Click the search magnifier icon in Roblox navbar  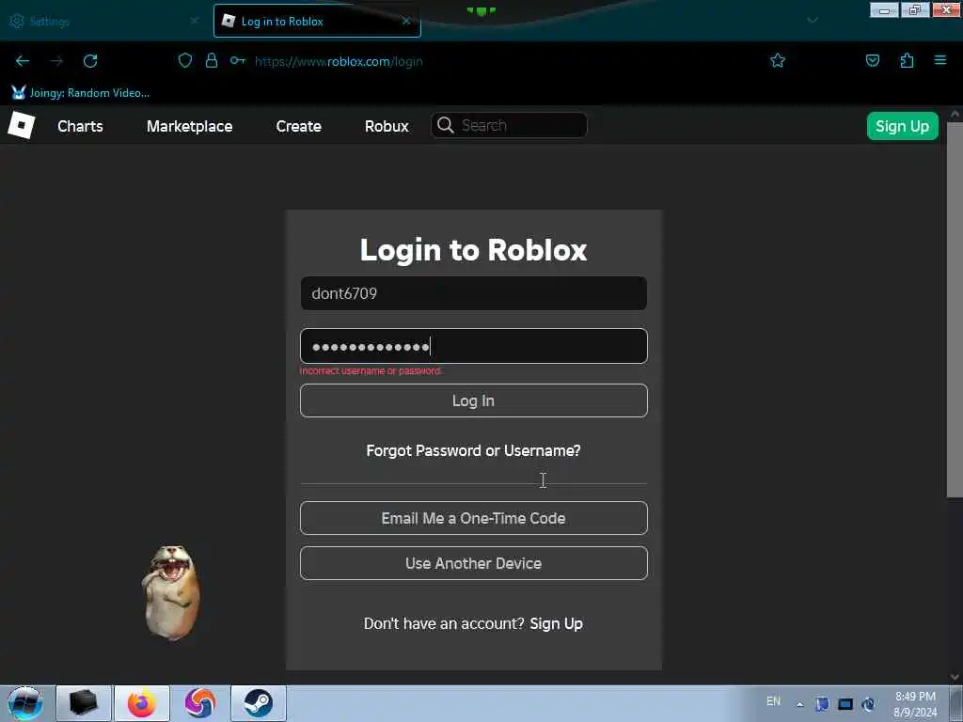point(445,125)
